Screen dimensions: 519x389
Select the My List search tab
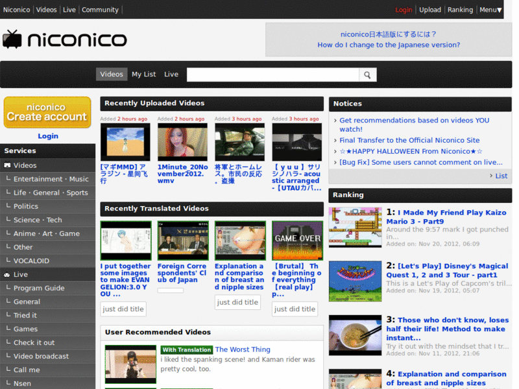143,75
